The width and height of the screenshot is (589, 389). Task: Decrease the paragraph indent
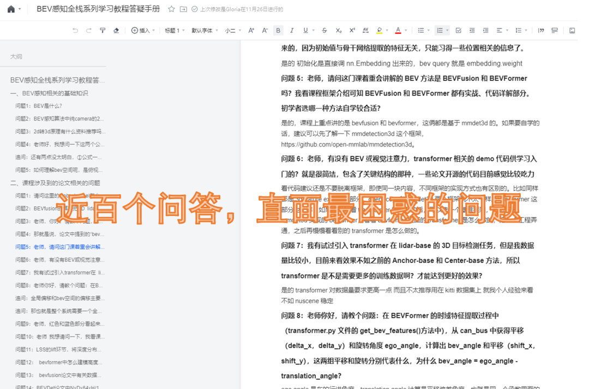[472, 31]
